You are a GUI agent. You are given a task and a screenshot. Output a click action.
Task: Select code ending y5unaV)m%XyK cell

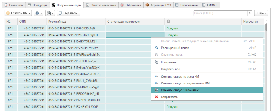pos(76,67)
